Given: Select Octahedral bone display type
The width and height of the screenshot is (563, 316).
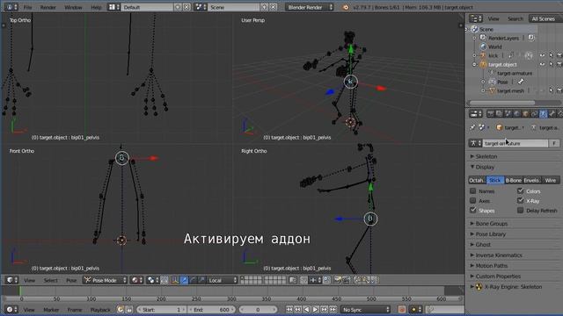Looking at the screenshot, I should (x=477, y=180).
